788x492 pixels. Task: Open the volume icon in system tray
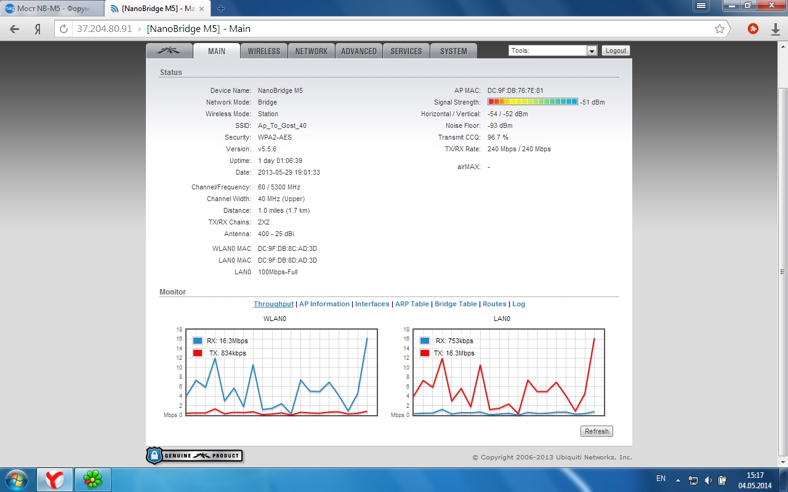[708, 480]
